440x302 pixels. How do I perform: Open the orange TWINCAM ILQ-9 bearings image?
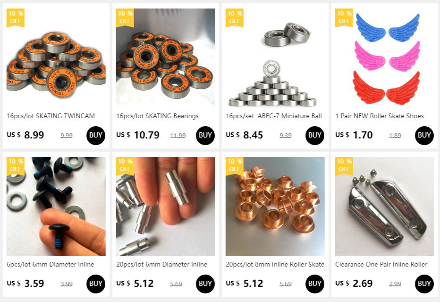(56, 58)
